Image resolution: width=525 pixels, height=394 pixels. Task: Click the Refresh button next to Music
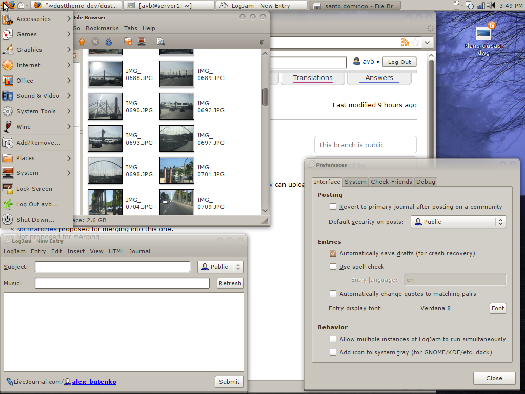point(230,283)
